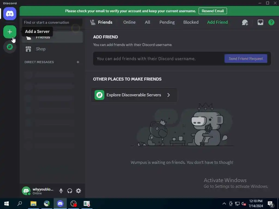Open the green Help question mark icon
This screenshot has height=209, width=279.
(271, 22)
